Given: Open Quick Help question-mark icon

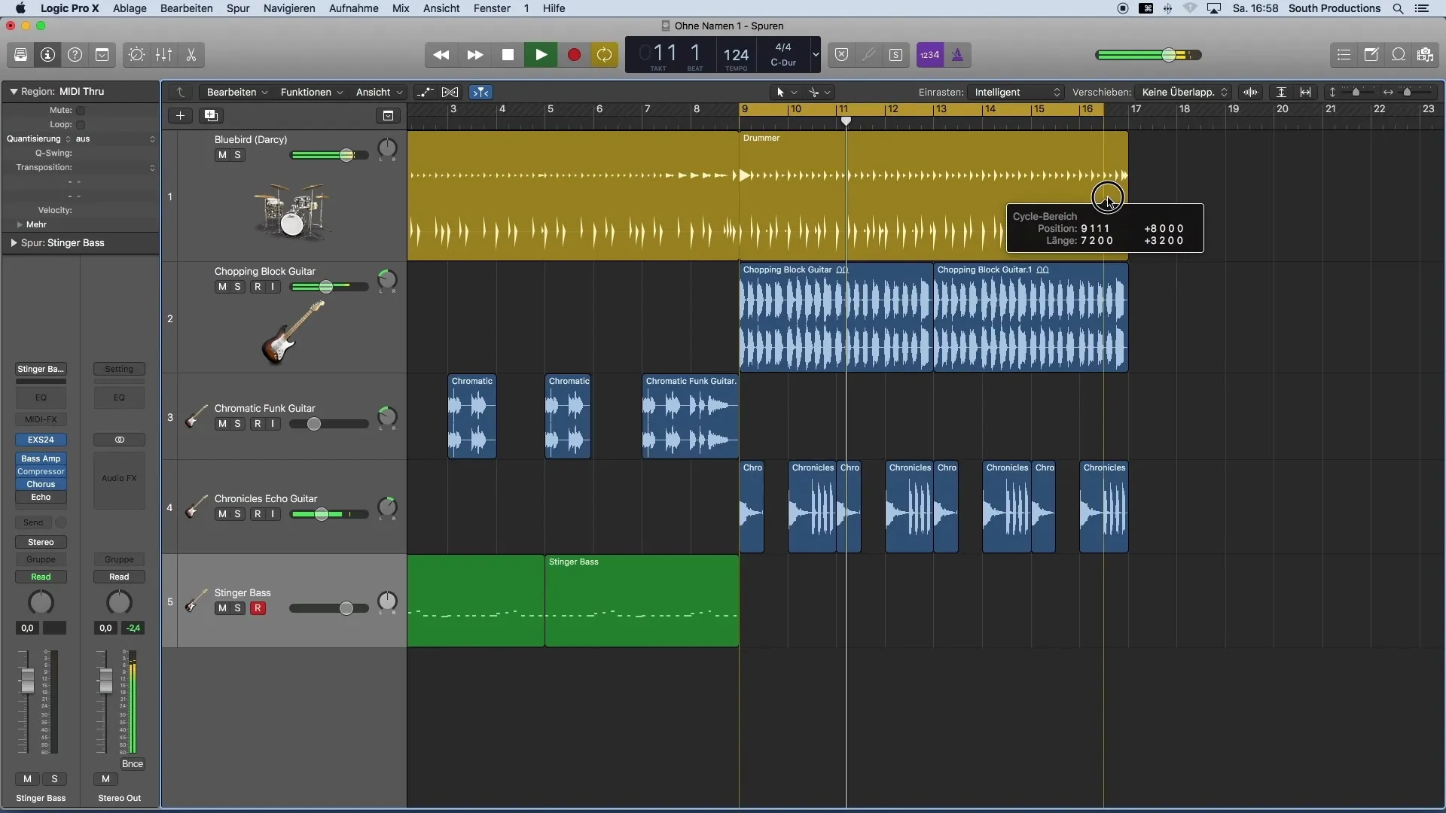Looking at the screenshot, I should point(75,55).
